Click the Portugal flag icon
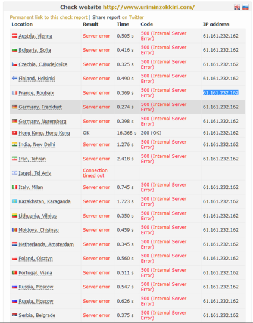The width and height of the screenshot is (253, 323). [x=14, y=272]
